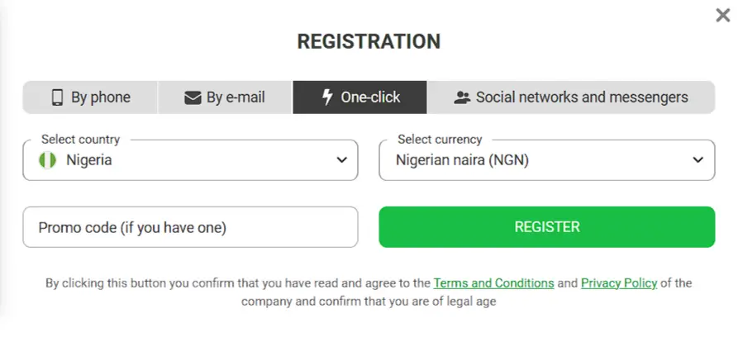Click the people icon for social networks
This screenshot has height=342, width=738.
coord(462,97)
